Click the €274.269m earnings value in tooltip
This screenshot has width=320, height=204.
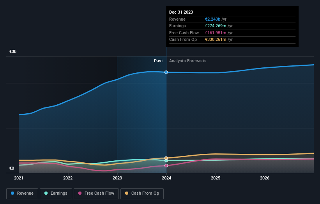pos(216,26)
